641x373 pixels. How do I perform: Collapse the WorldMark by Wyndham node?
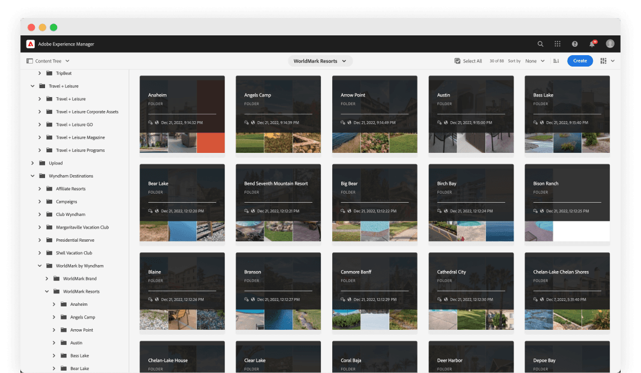[40, 266]
